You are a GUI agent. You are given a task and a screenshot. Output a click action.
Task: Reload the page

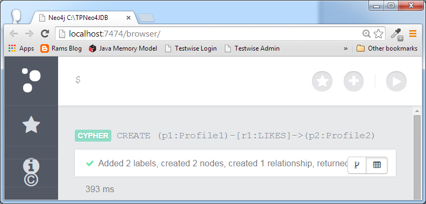click(x=45, y=34)
